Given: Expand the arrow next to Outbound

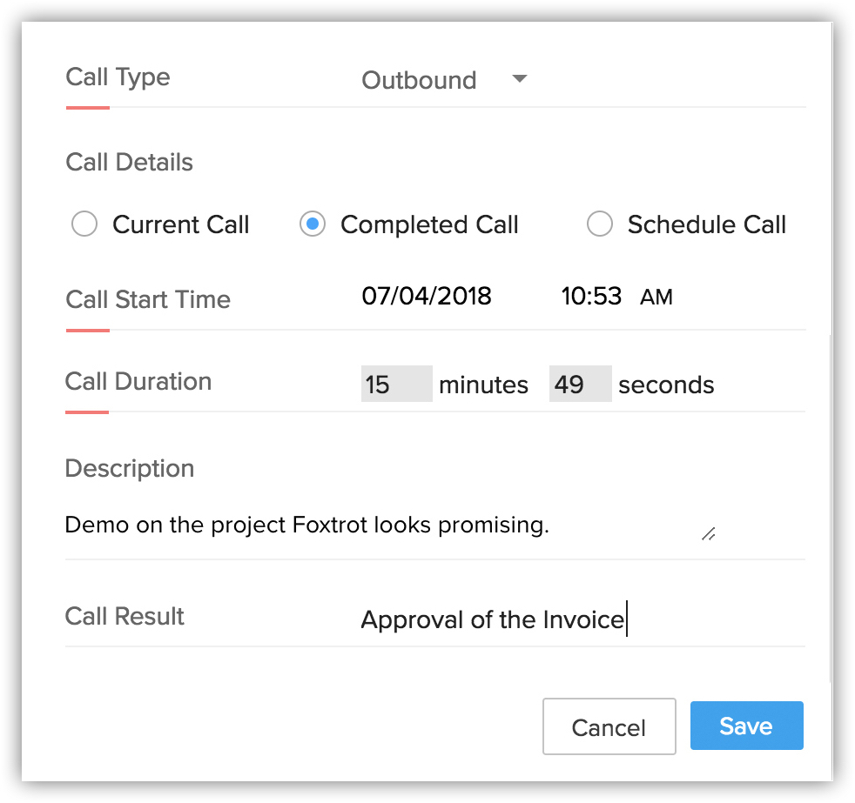Looking at the screenshot, I should click(519, 79).
